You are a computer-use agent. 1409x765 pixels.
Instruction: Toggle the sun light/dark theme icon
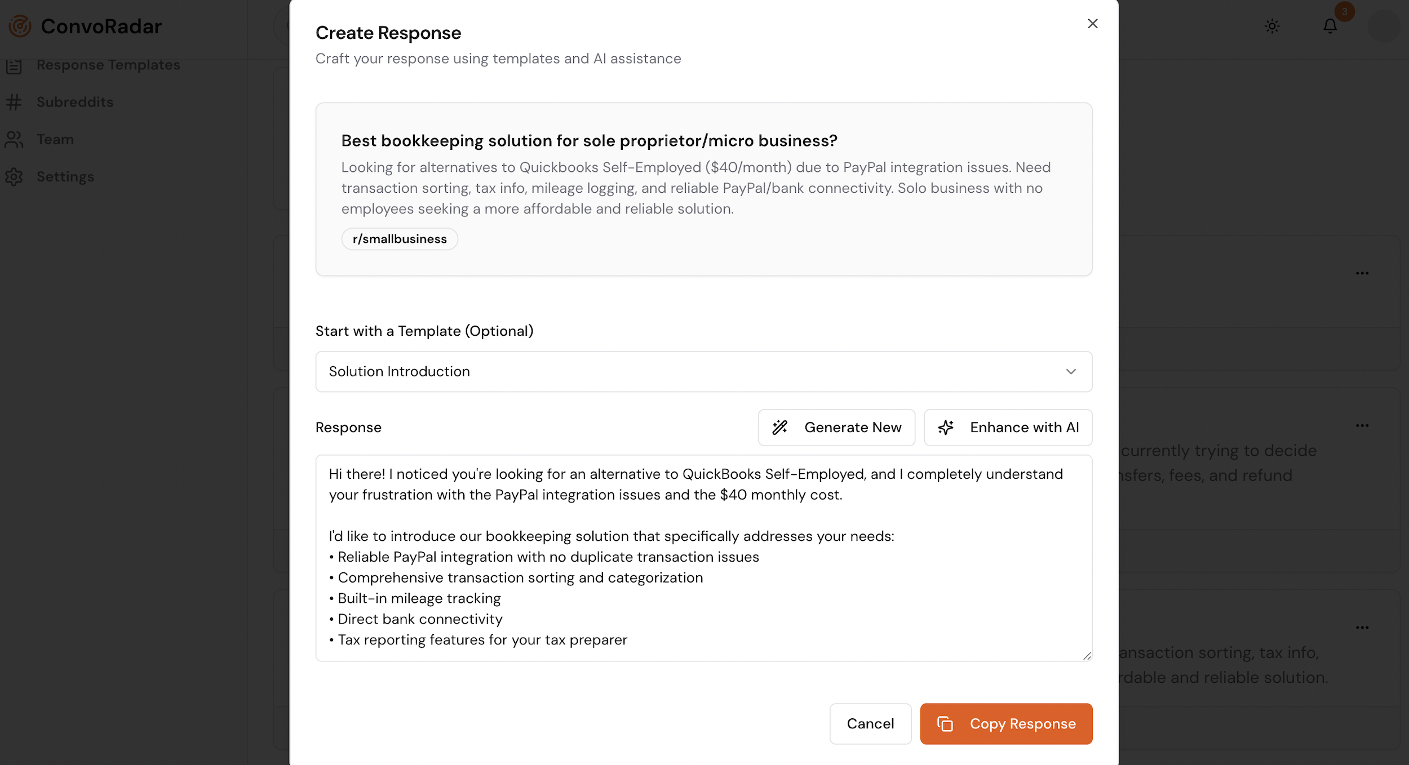(1272, 26)
